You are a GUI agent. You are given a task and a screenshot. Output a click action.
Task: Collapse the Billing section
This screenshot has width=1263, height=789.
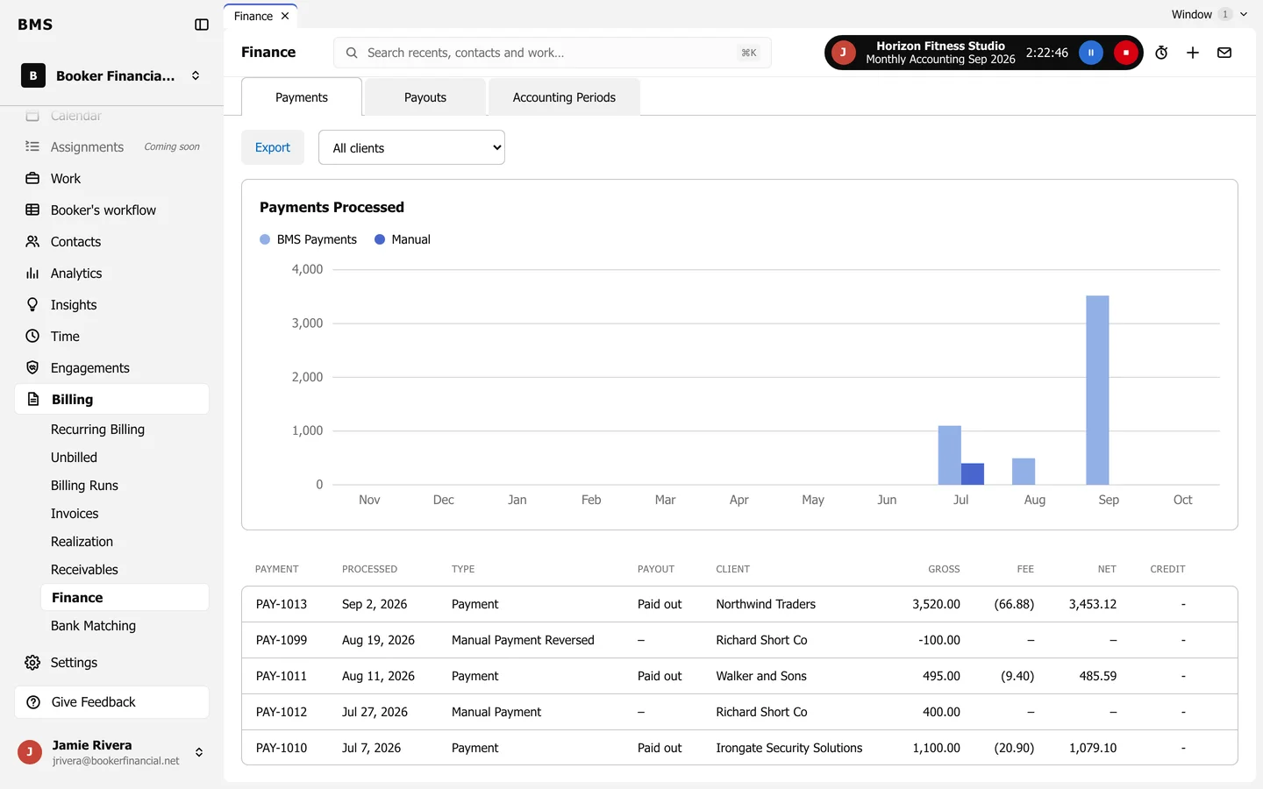(112, 400)
